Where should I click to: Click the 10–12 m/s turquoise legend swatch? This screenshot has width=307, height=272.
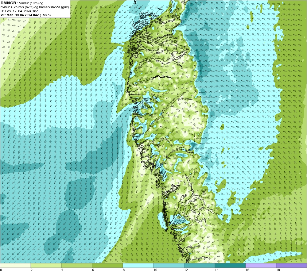(169, 265)
